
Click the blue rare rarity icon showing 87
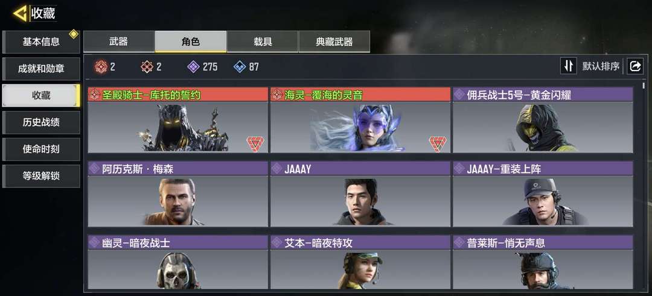[x=240, y=66]
